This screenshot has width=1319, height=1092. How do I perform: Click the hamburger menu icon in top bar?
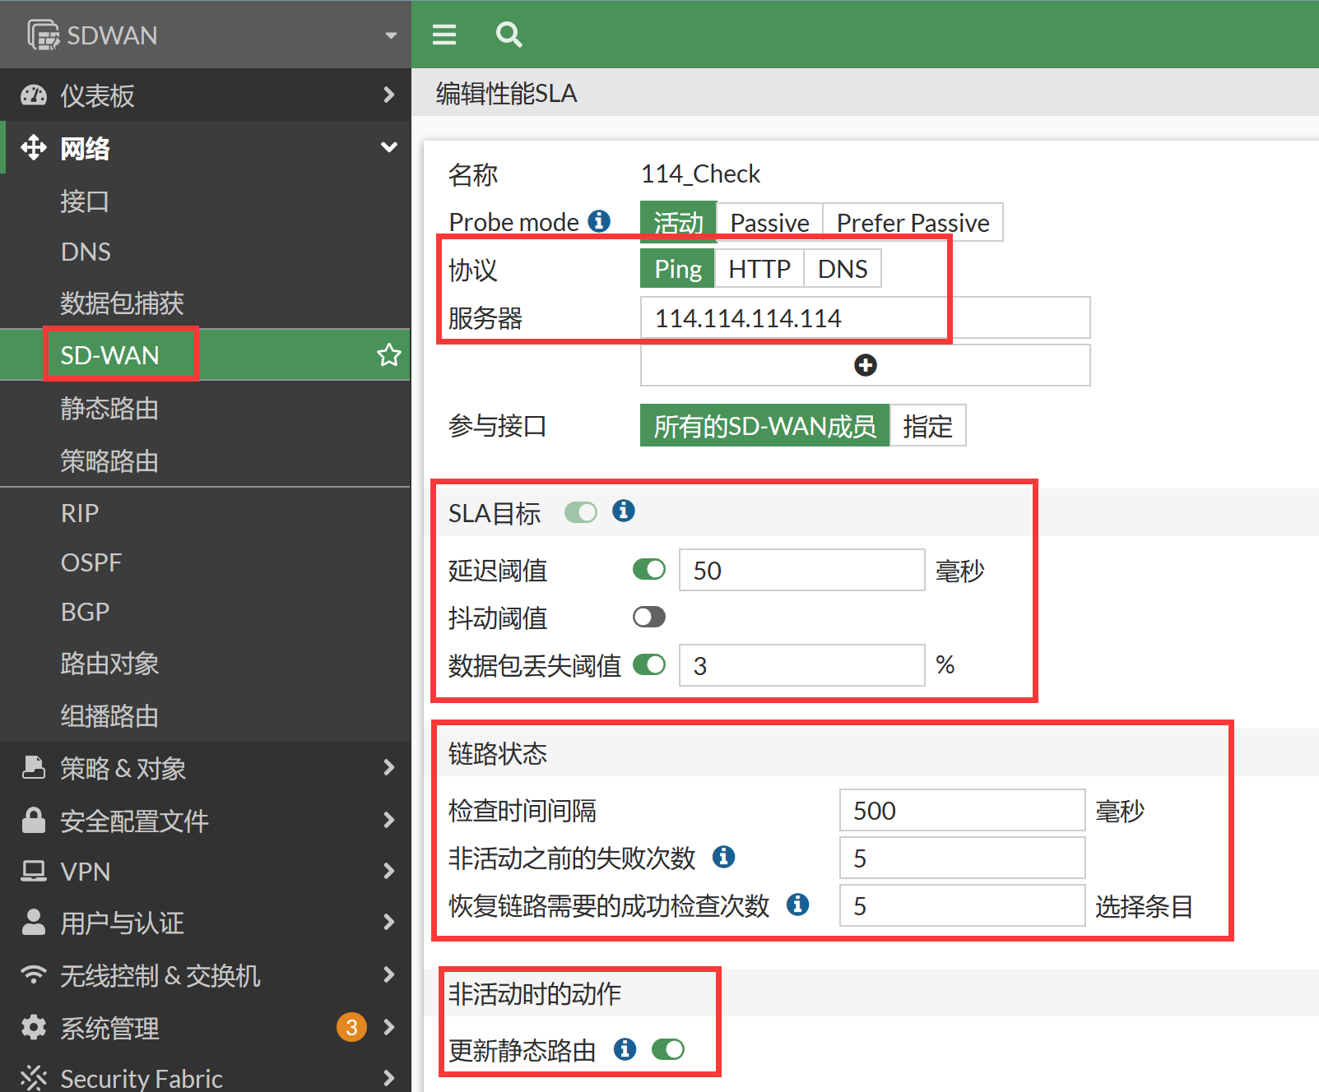point(444,35)
